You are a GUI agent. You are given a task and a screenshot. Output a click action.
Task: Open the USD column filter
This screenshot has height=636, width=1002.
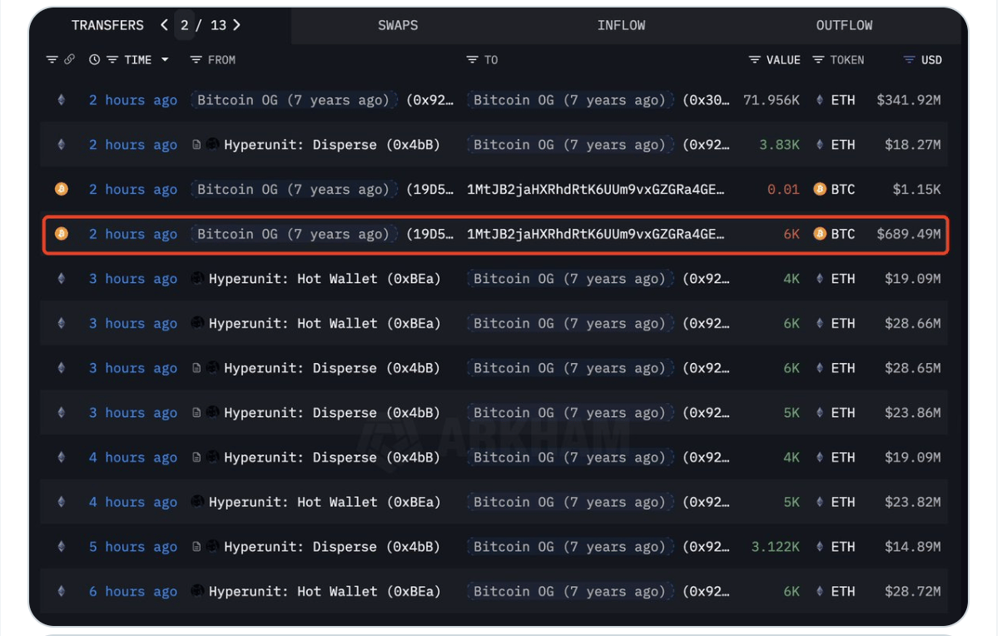click(x=909, y=60)
